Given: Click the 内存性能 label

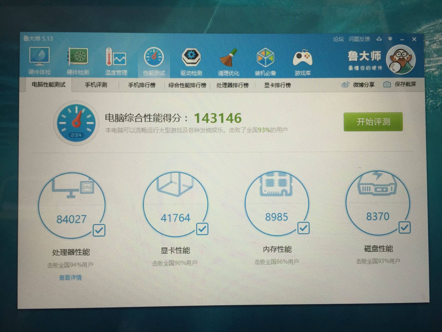Looking at the screenshot, I should point(277,249).
